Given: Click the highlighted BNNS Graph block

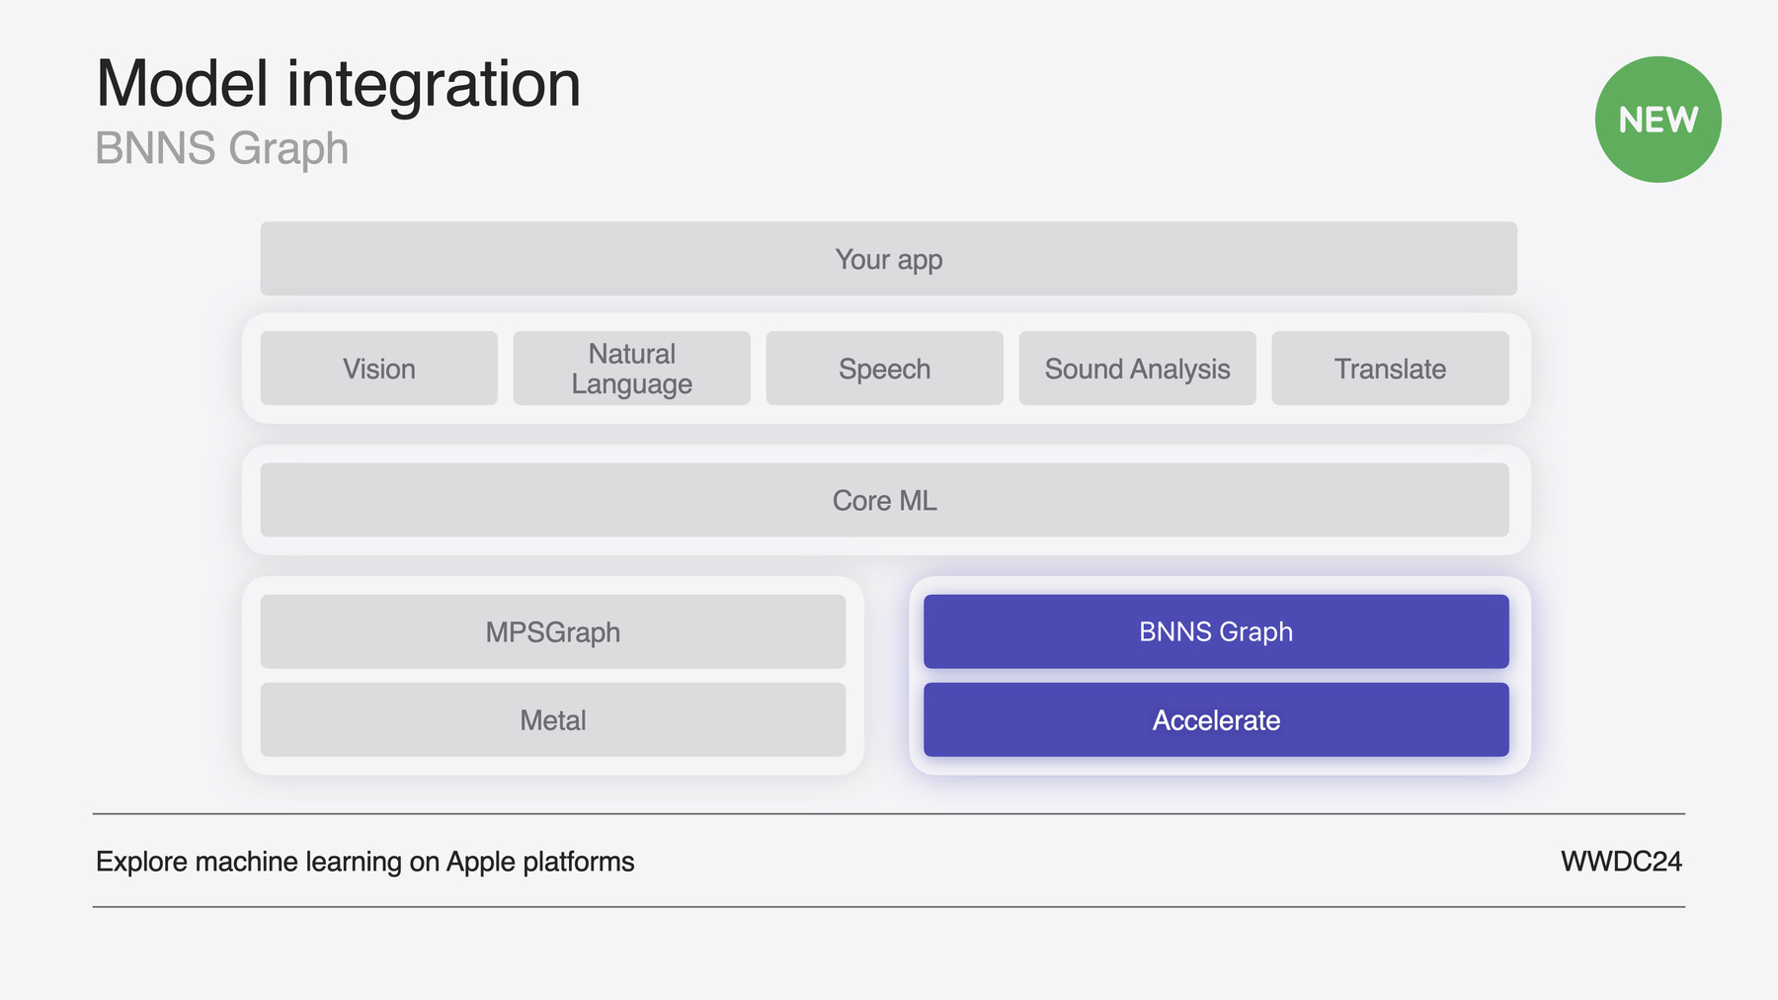Looking at the screenshot, I should (x=1216, y=631).
